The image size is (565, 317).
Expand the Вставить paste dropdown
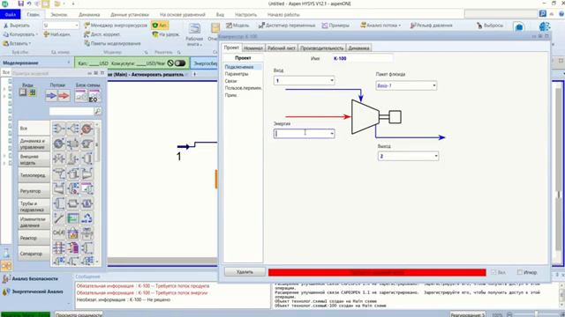[x=30, y=43]
